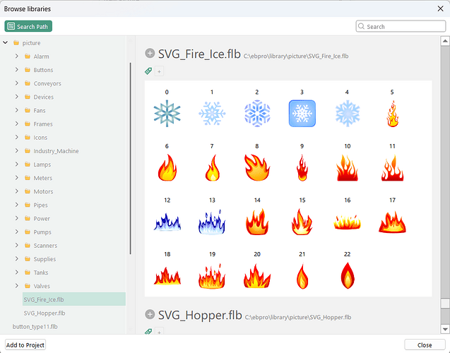Open SVG_Hopper.flb in the tree
Screen dimensions: 450x353
pyautogui.click(x=44, y=313)
